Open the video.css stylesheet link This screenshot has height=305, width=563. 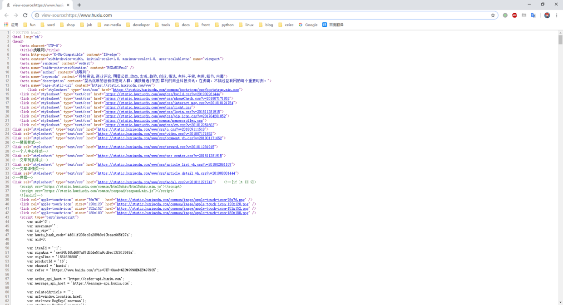155,134
